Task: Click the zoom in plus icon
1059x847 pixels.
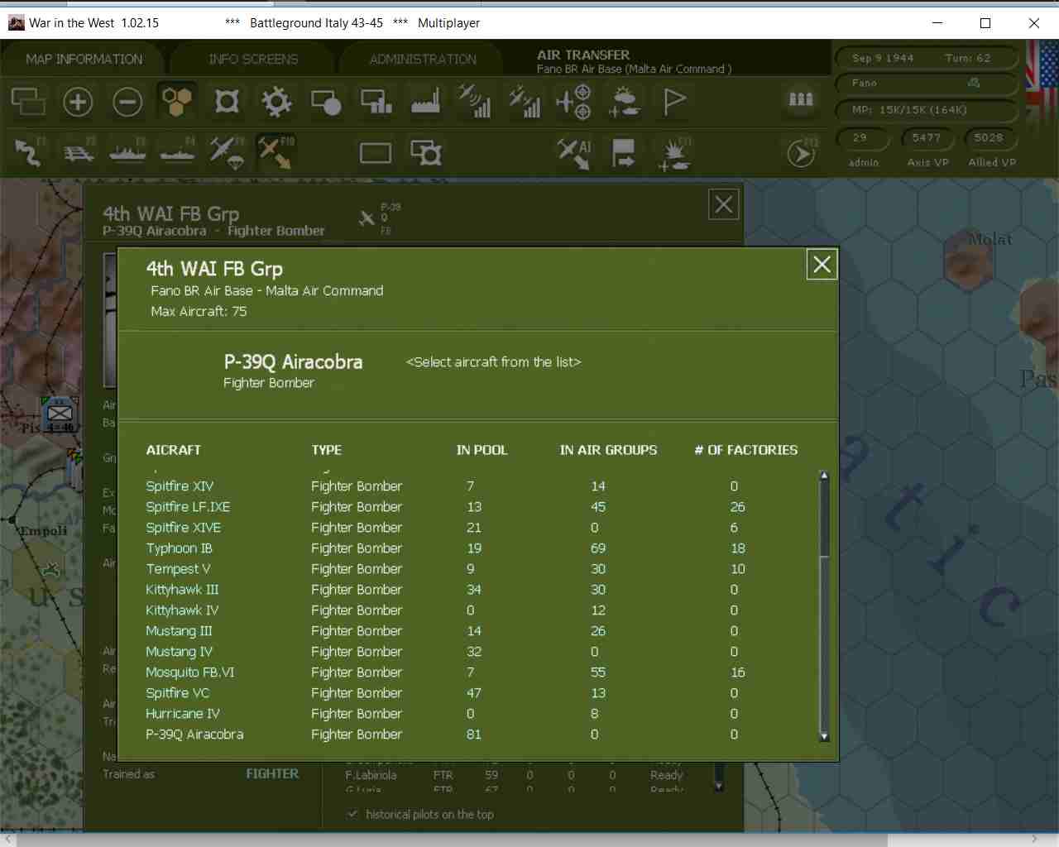Action: pos(78,102)
